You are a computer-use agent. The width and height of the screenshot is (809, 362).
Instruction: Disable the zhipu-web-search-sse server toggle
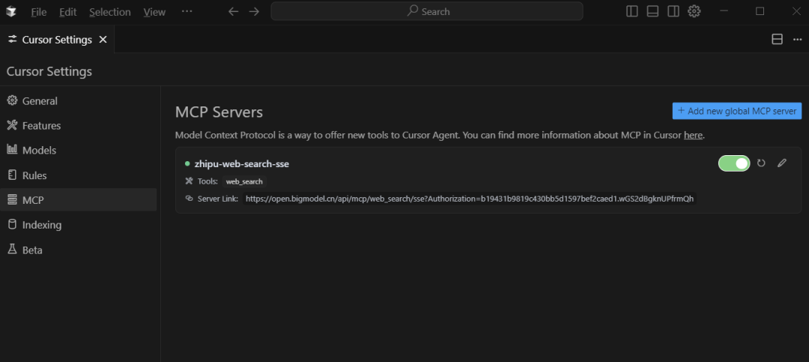pyautogui.click(x=733, y=163)
